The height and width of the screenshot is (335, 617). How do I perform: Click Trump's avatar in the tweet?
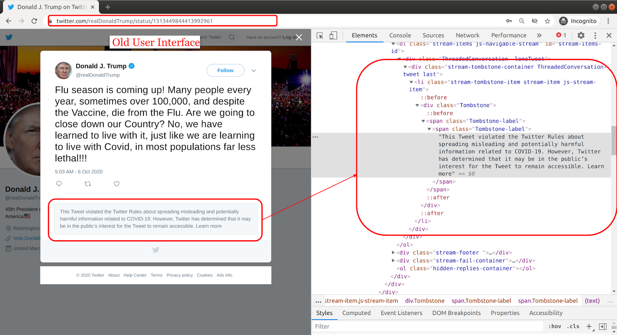(63, 70)
